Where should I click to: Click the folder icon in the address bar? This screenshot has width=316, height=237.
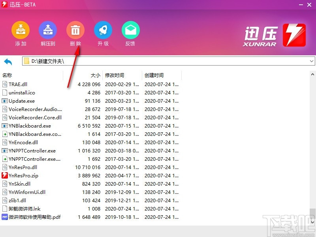(x=27, y=62)
